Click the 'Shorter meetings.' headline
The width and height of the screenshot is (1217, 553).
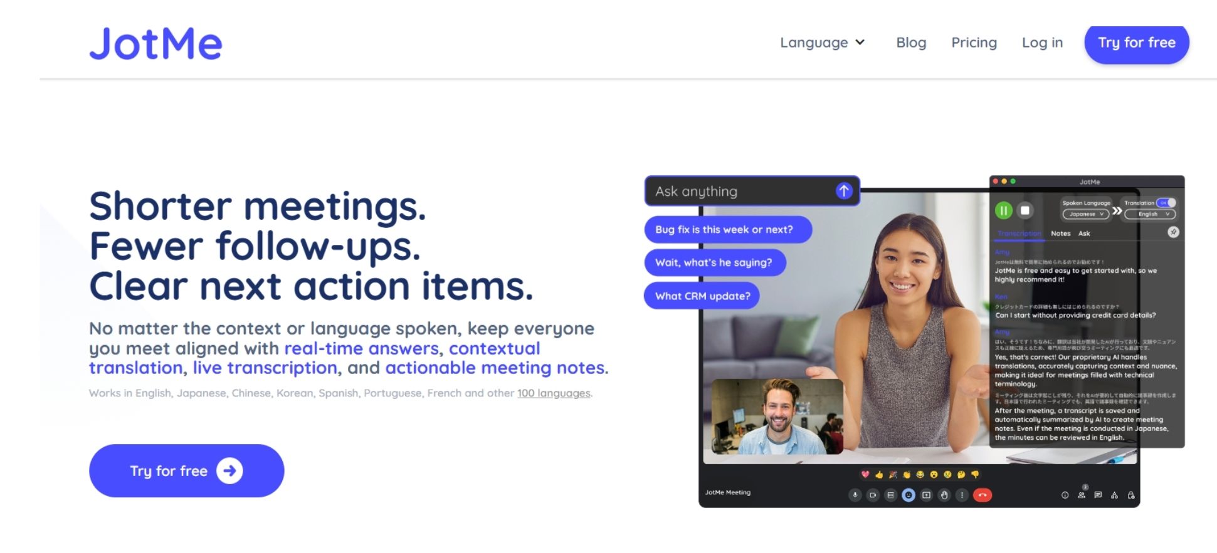[x=258, y=206]
